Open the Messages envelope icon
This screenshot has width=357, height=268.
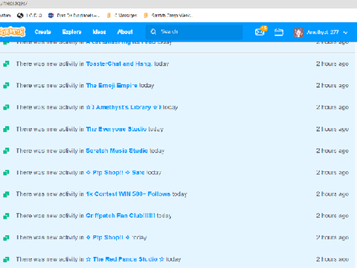(260, 32)
